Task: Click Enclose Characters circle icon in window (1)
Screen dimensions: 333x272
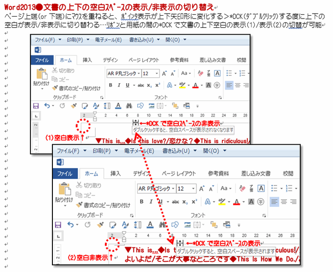Action: 217,85
